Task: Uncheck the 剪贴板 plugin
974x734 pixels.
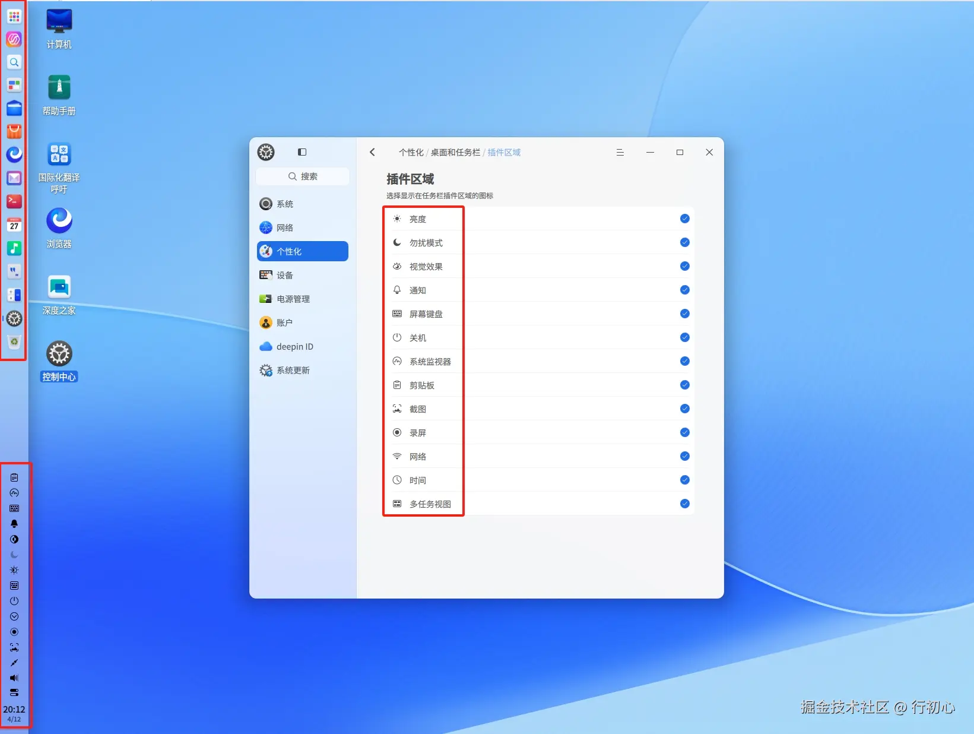Action: coord(685,385)
